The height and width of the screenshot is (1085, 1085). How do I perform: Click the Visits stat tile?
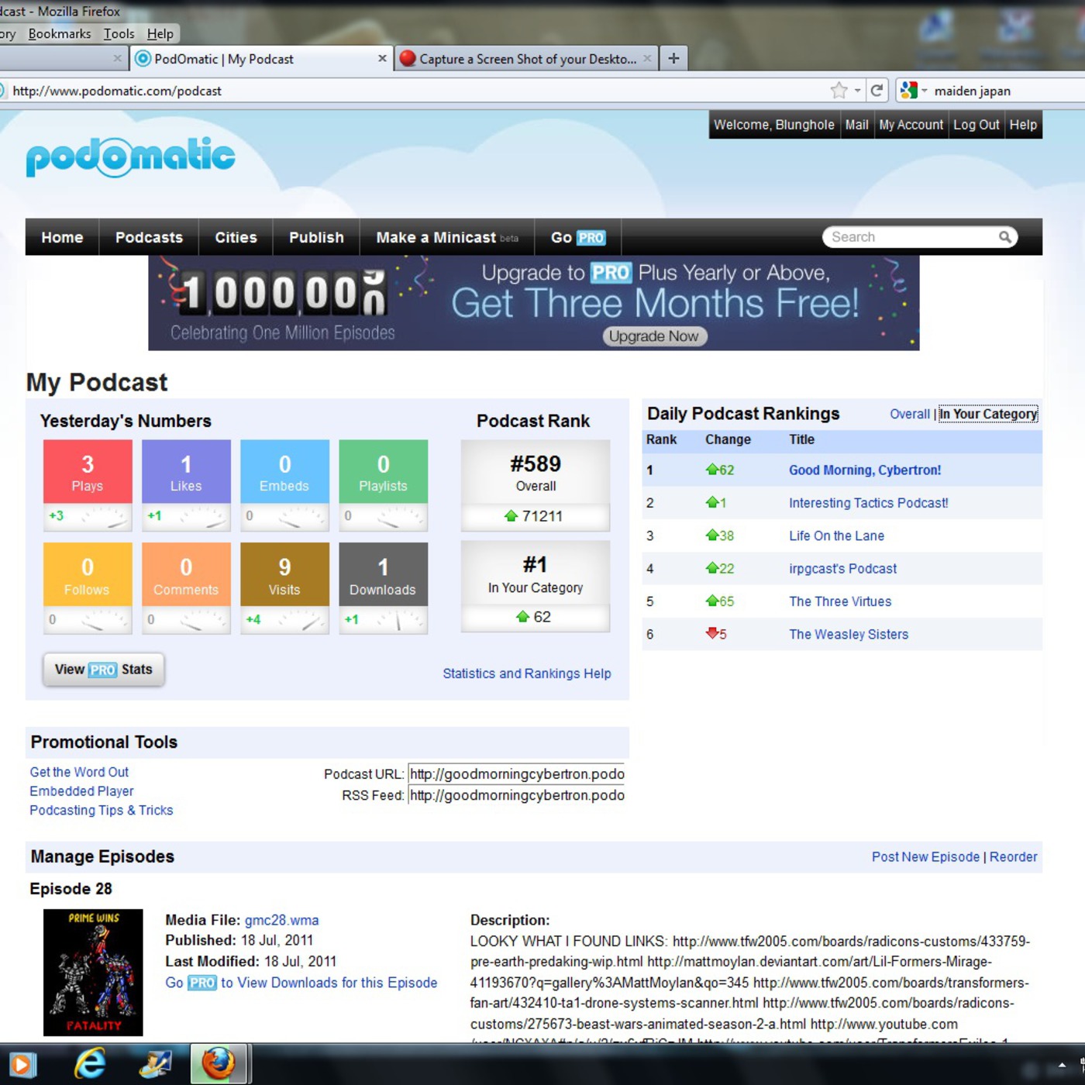click(284, 588)
